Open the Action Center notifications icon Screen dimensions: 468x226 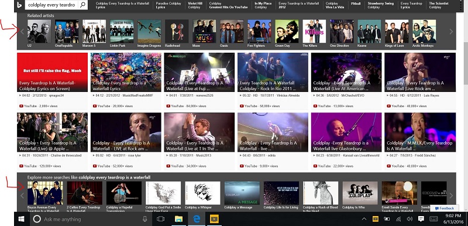(421, 219)
